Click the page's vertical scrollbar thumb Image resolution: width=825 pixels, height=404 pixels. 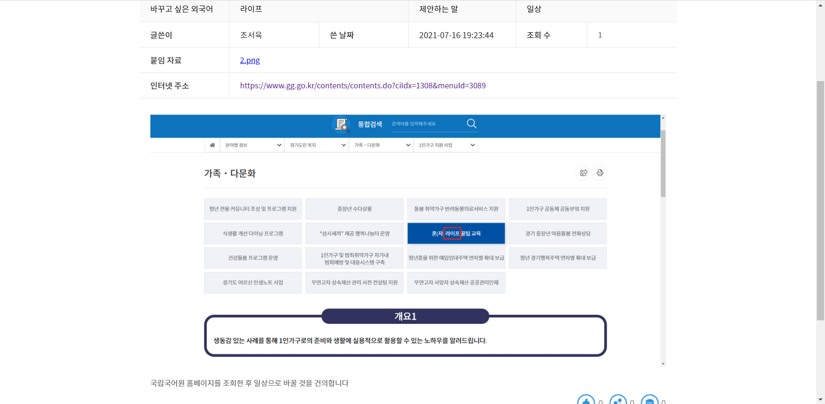coord(820,199)
